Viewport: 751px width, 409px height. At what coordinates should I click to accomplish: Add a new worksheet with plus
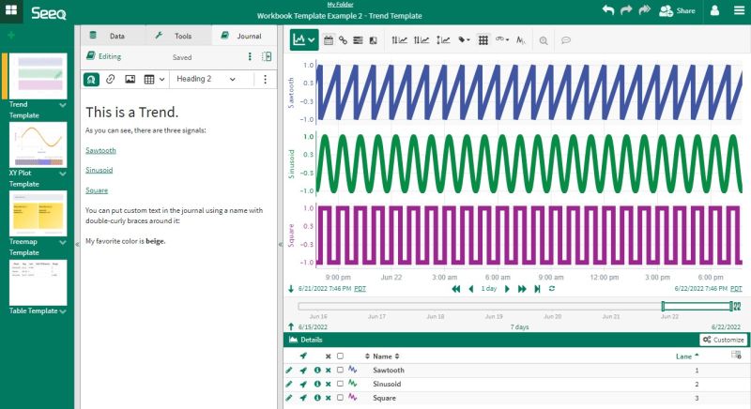click(11, 35)
